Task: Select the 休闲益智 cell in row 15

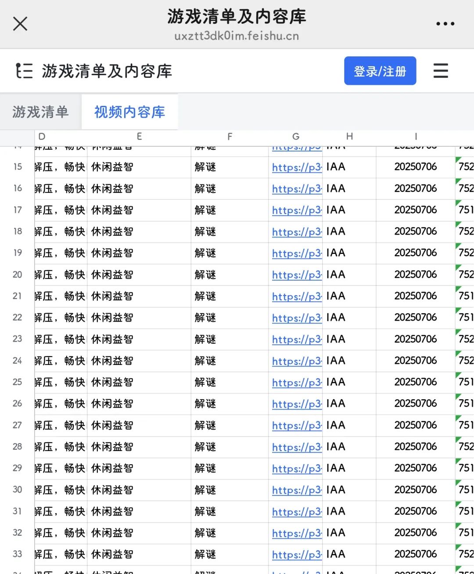Action: tap(139, 167)
